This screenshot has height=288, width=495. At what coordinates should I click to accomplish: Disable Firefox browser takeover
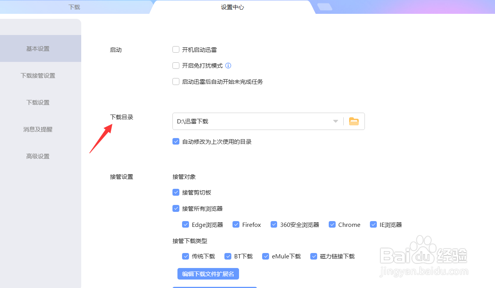(236, 224)
